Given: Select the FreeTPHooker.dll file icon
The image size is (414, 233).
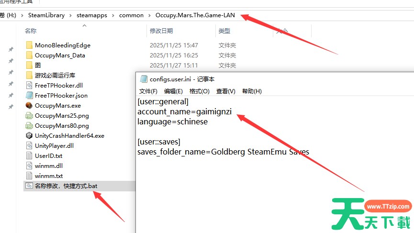Looking at the screenshot, I should point(29,85).
